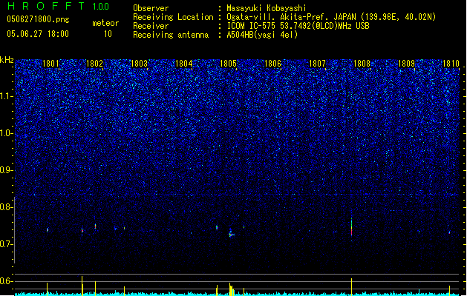Click the 'Receiving antenna' field label
Image resolution: width=467 pixels, height=296 pixels.
[x=171, y=35]
